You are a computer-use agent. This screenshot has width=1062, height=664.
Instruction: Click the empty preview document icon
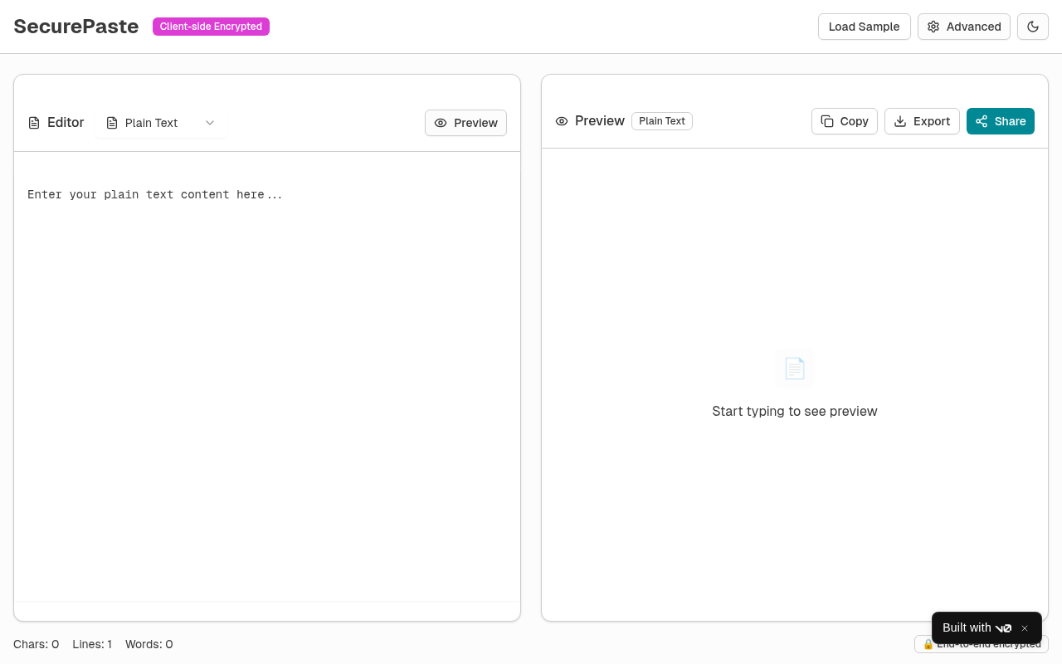pos(794,369)
